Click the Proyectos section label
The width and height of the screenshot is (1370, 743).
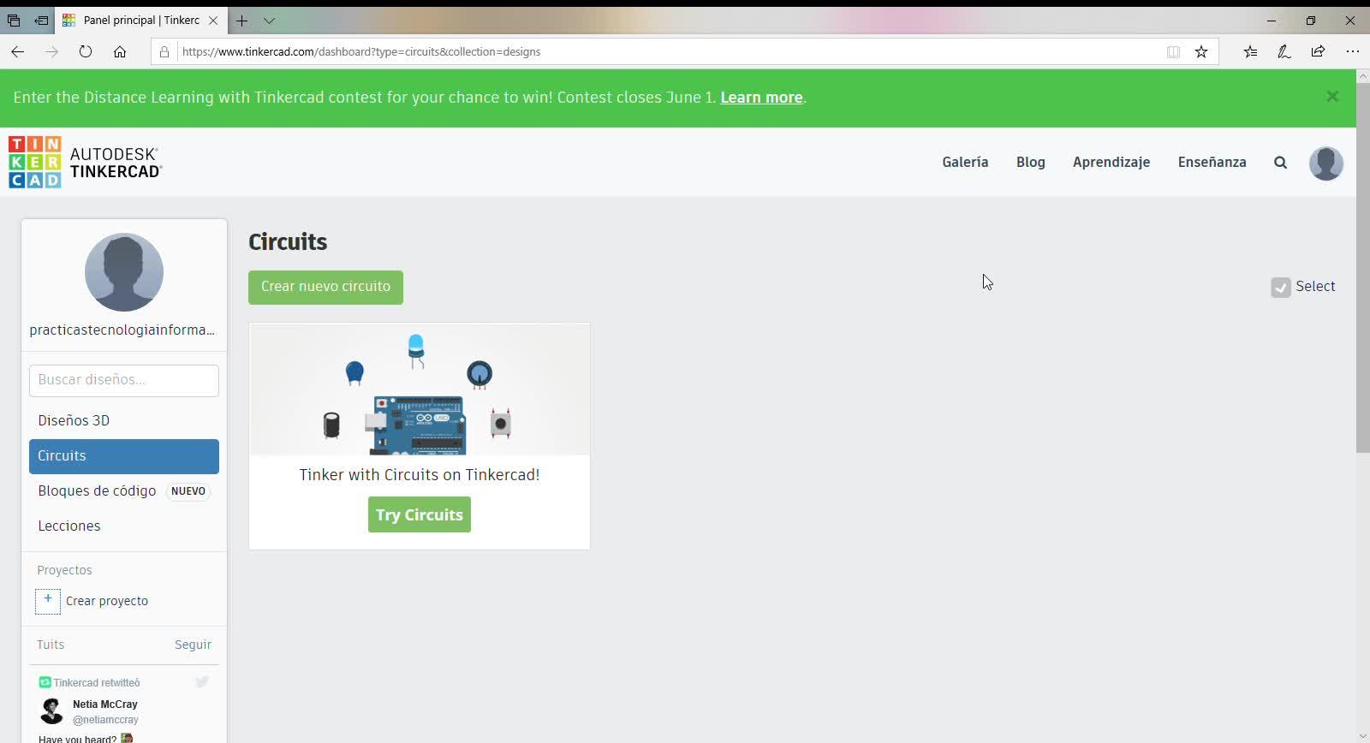(x=64, y=570)
